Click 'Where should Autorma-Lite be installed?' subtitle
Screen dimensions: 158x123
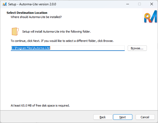click(x=36, y=17)
